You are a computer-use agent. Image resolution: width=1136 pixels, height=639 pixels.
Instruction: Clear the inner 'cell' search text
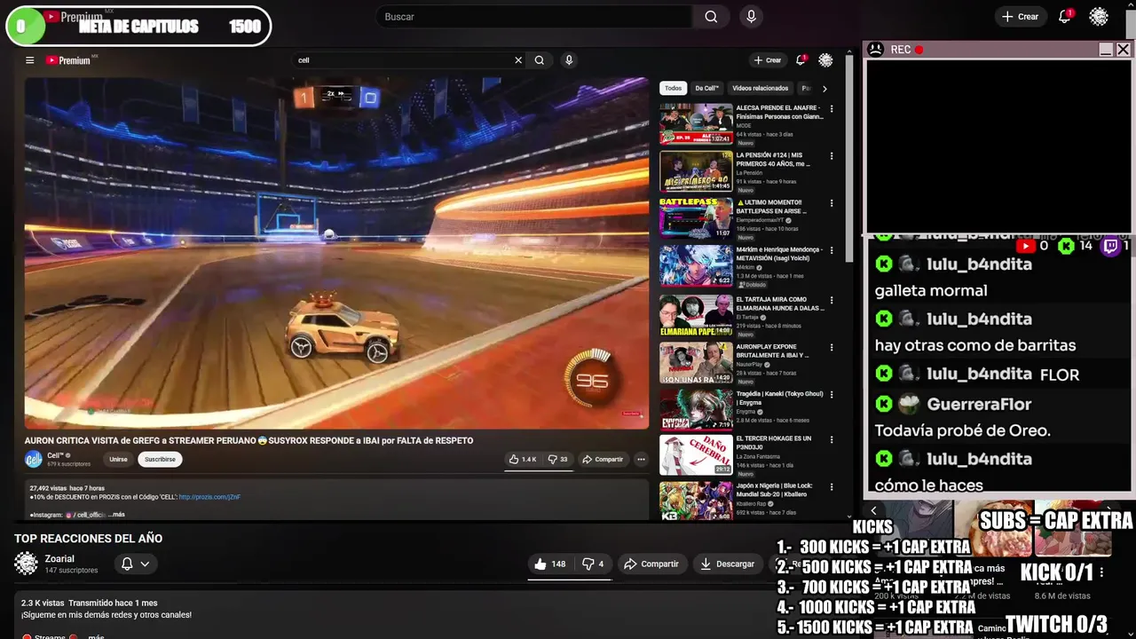pyautogui.click(x=518, y=60)
